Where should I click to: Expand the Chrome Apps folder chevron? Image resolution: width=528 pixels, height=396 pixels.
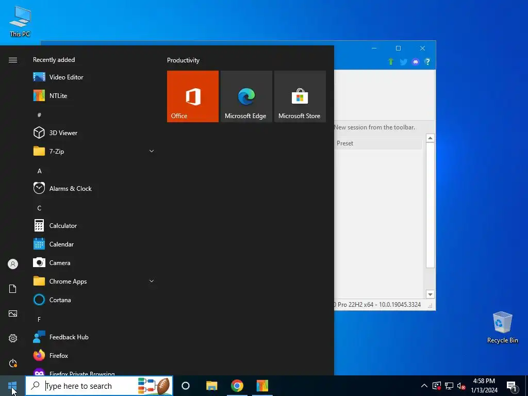[x=152, y=281]
